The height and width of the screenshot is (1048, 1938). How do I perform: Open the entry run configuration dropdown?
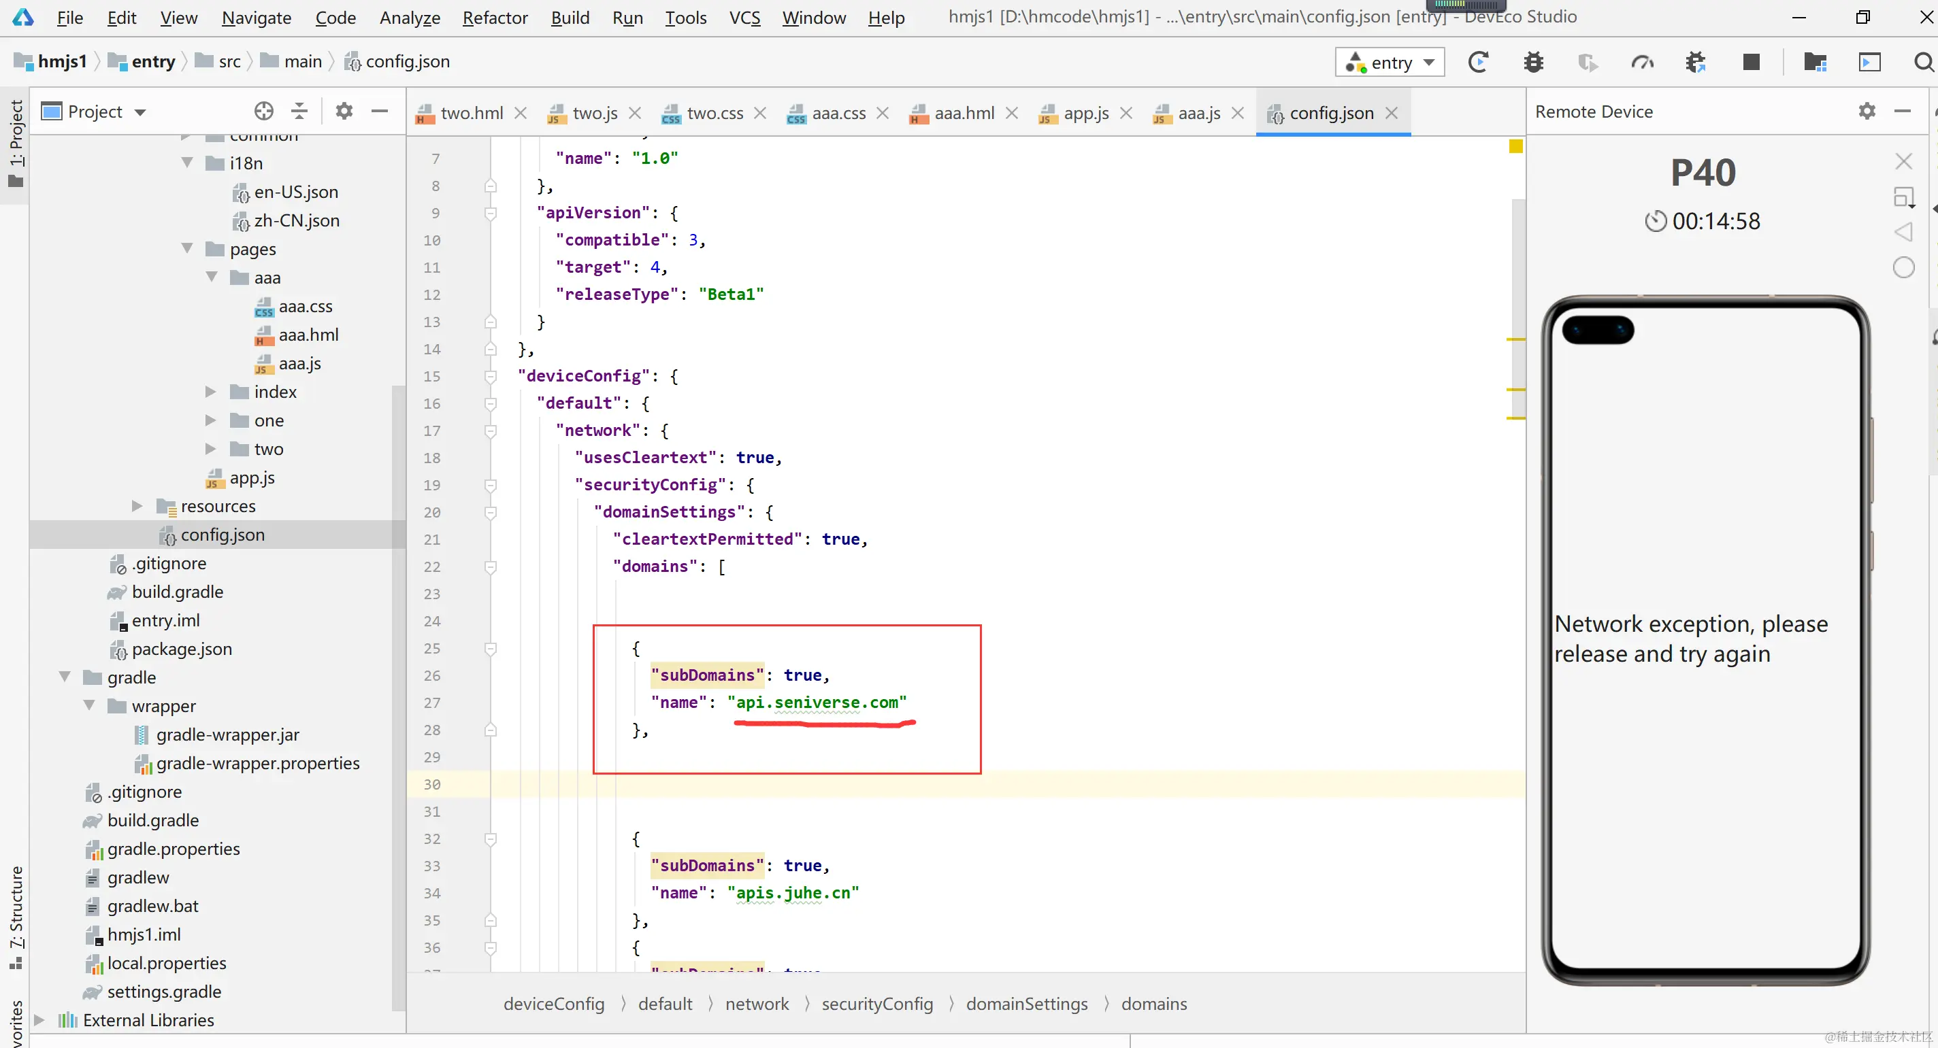tap(1390, 63)
